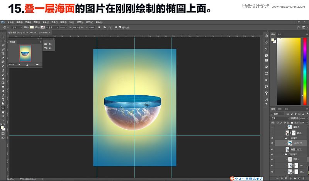Create a new layer icon

point(299,178)
